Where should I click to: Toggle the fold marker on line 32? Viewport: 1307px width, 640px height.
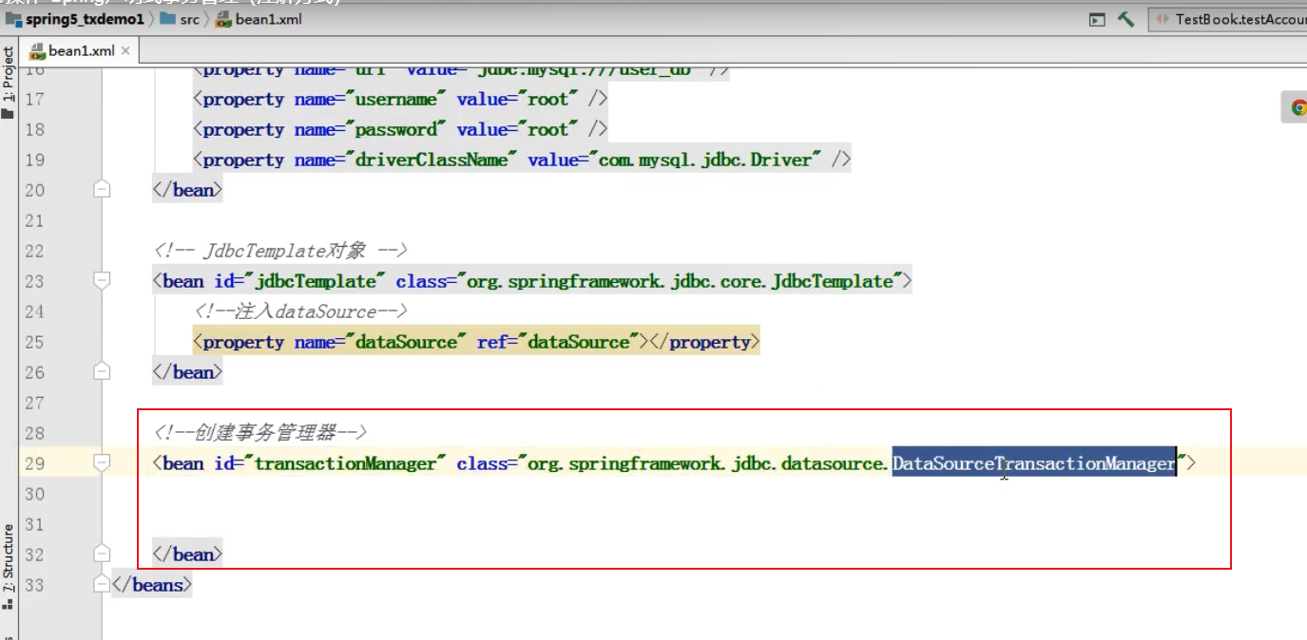click(x=102, y=555)
